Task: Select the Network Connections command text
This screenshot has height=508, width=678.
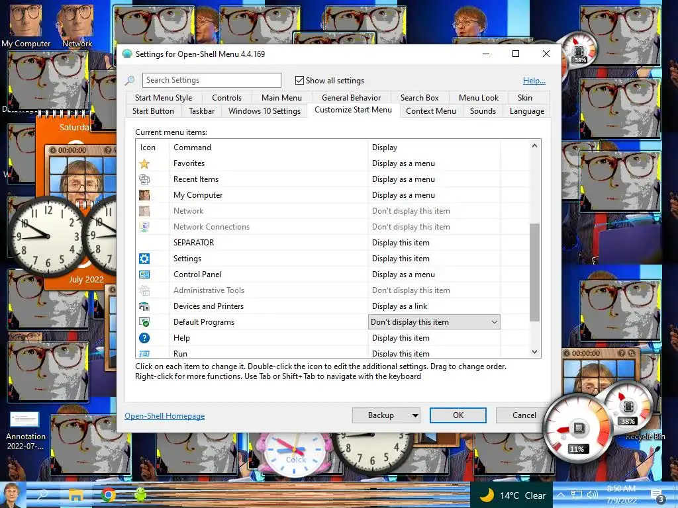Action: click(x=211, y=227)
